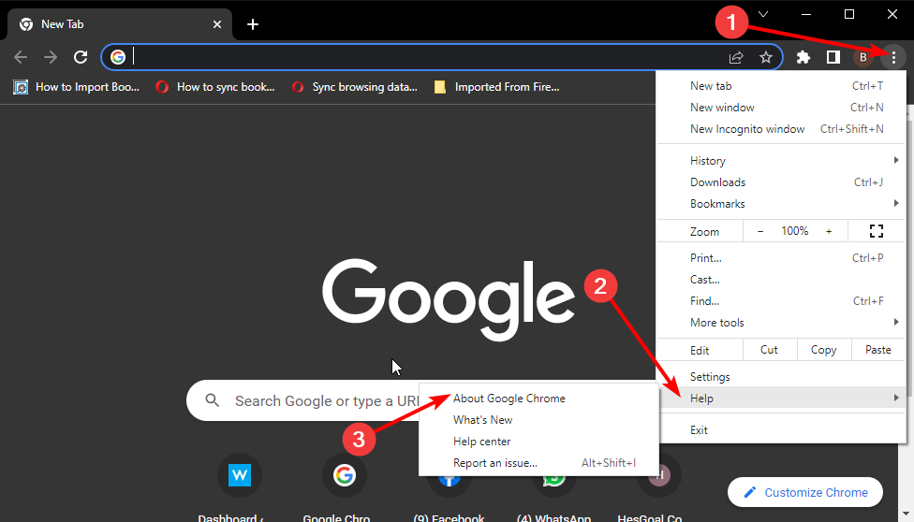Click the Cut button
Viewport: 914px width, 522px height.
[769, 350]
